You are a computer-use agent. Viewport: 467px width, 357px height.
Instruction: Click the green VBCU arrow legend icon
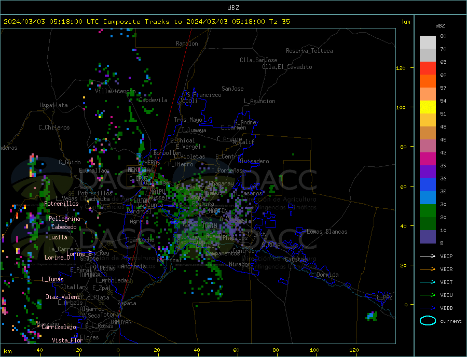(428, 295)
